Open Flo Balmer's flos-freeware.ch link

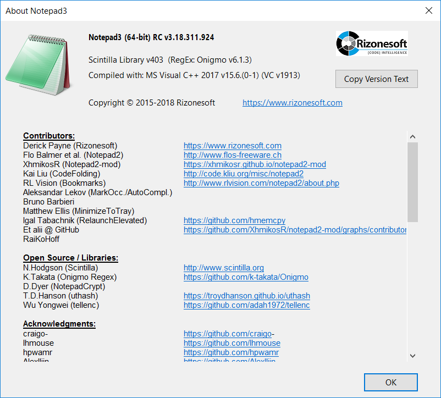tap(232, 155)
